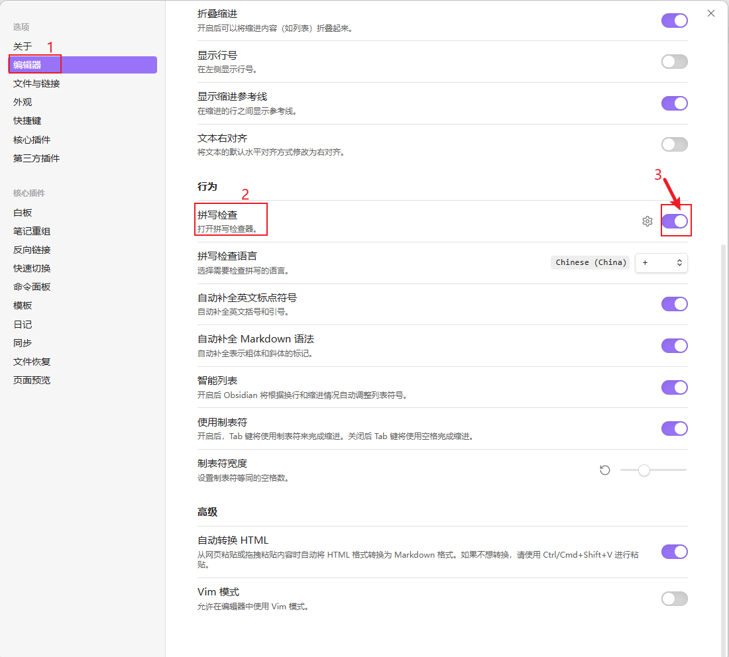The height and width of the screenshot is (657, 729).
Task: Adjust the 制表符宽度 slider
Action: pos(644,470)
